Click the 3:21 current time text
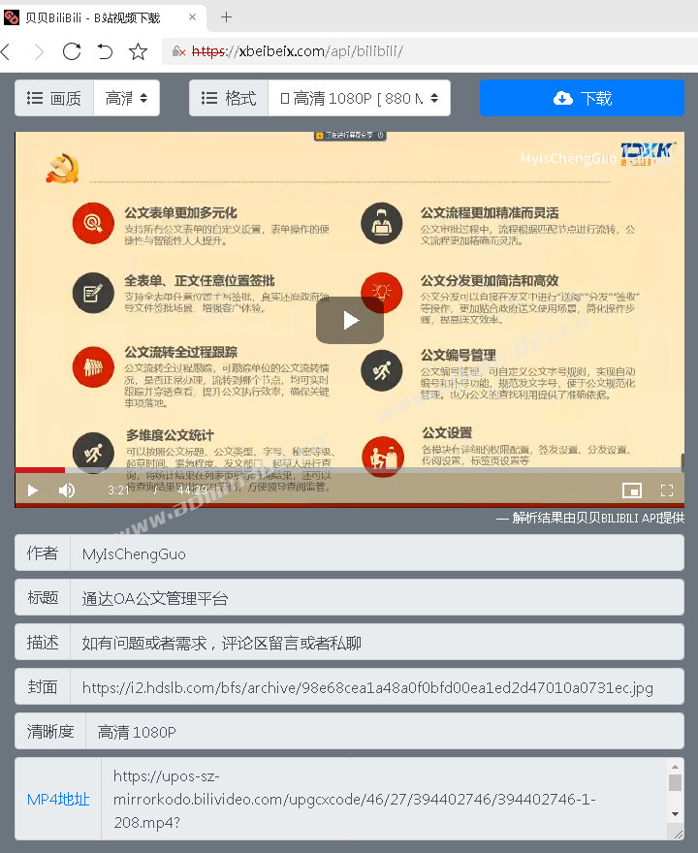The height and width of the screenshot is (853, 698). 118,490
